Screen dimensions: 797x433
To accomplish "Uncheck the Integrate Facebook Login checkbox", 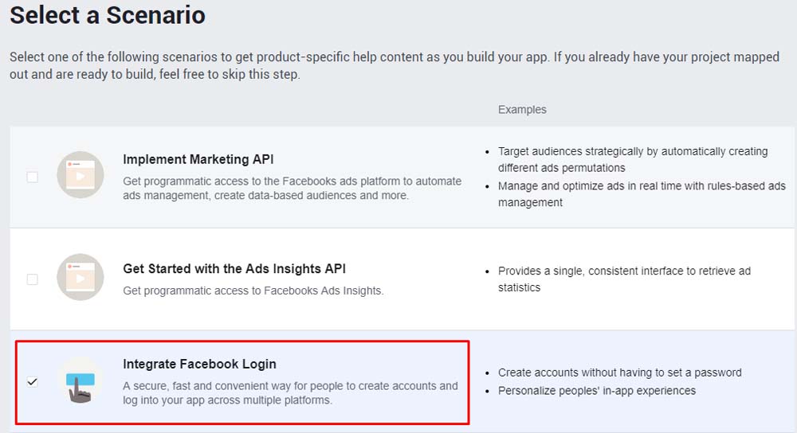I will 32,382.
